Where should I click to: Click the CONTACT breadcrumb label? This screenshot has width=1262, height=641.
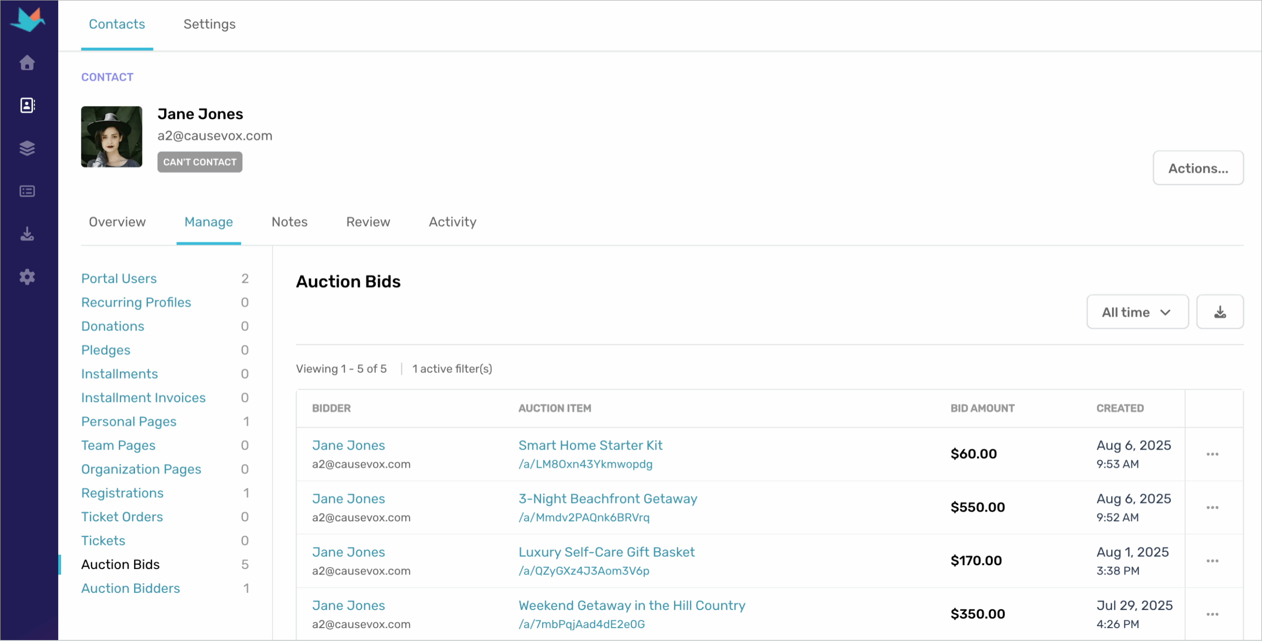(107, 77)
